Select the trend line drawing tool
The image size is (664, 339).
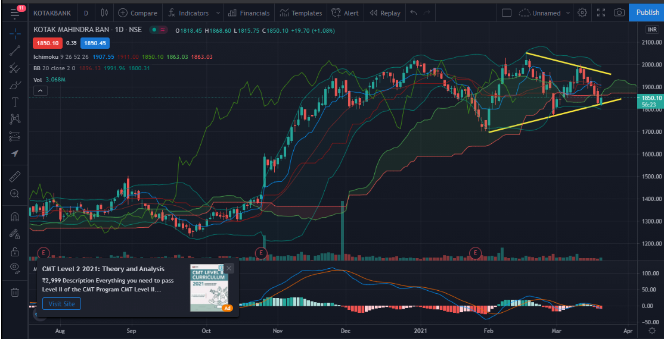15,51
